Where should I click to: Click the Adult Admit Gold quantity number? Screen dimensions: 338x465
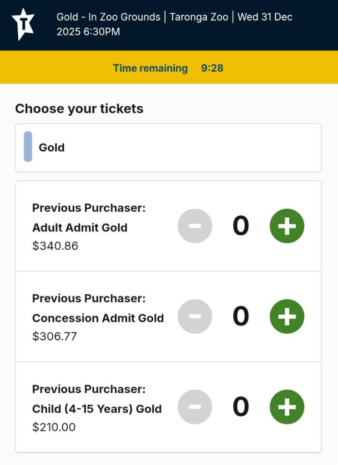tap(241, 226)
